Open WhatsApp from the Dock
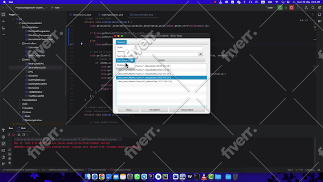Screen dimensions: 323x182 click(x=137, y=177)
